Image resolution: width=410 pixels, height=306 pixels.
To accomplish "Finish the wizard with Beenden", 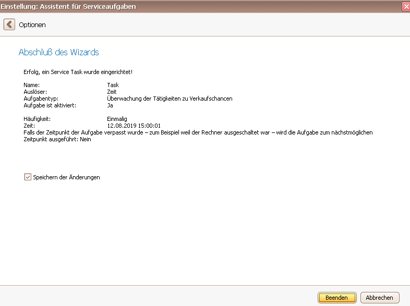I will [x=337, y=298].
